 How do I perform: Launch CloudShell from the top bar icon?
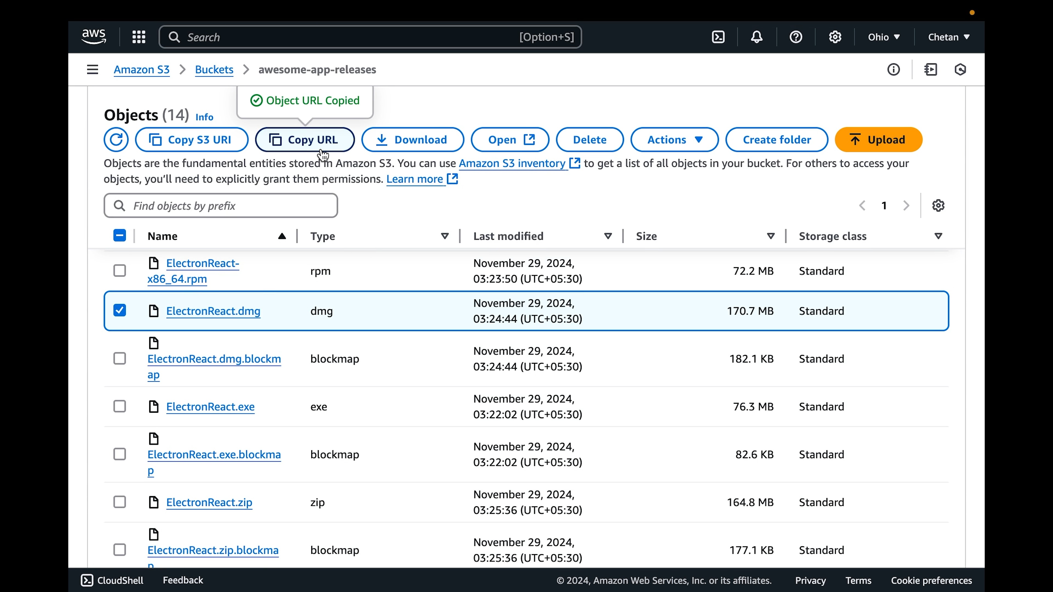tap(718, 37)
